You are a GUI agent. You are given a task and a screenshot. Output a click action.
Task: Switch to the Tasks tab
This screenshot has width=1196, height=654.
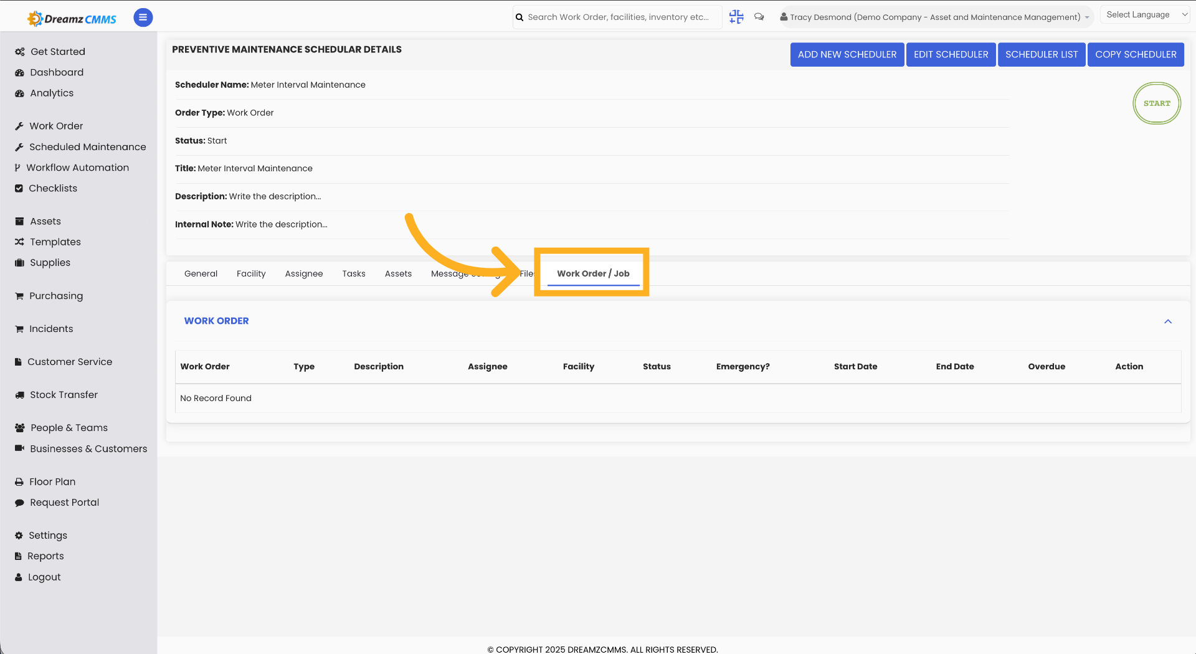354,273
